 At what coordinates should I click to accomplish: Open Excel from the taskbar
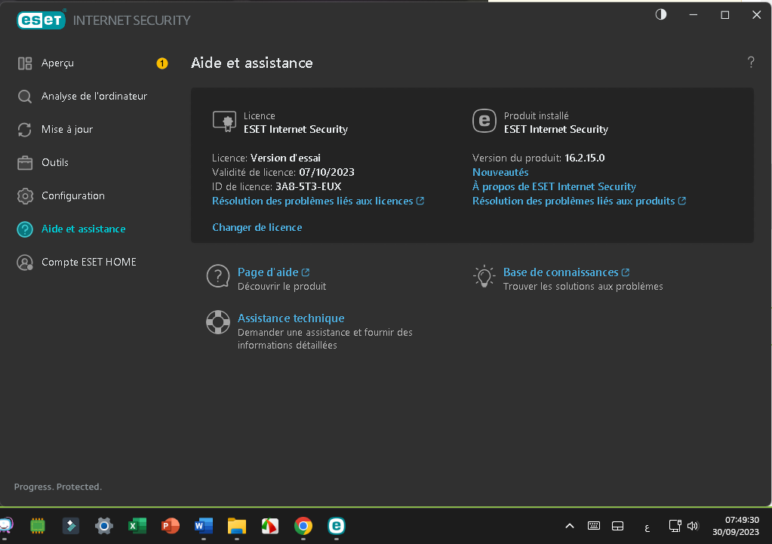pyautogui.click(x=137, y=526)
